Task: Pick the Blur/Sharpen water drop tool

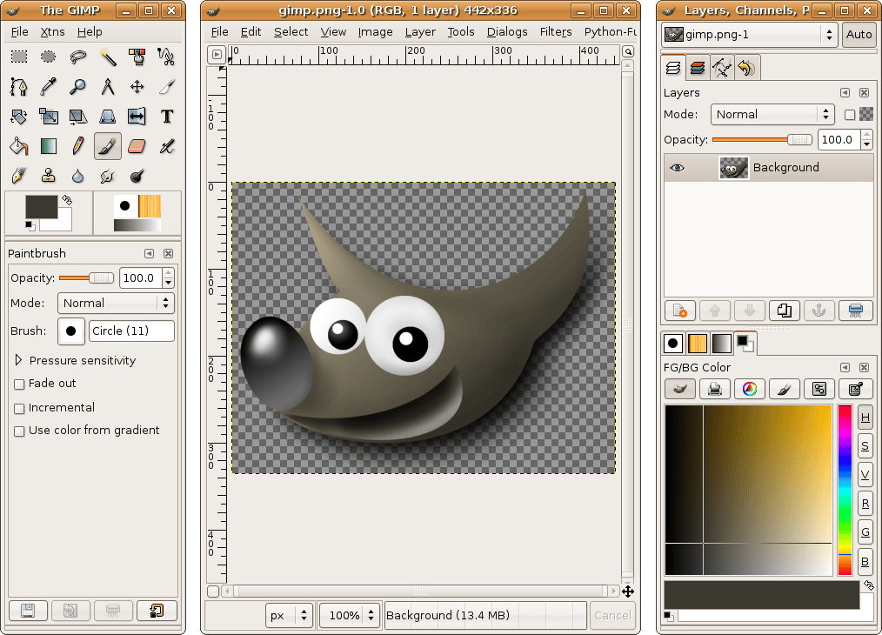Action: click(78, 175)
